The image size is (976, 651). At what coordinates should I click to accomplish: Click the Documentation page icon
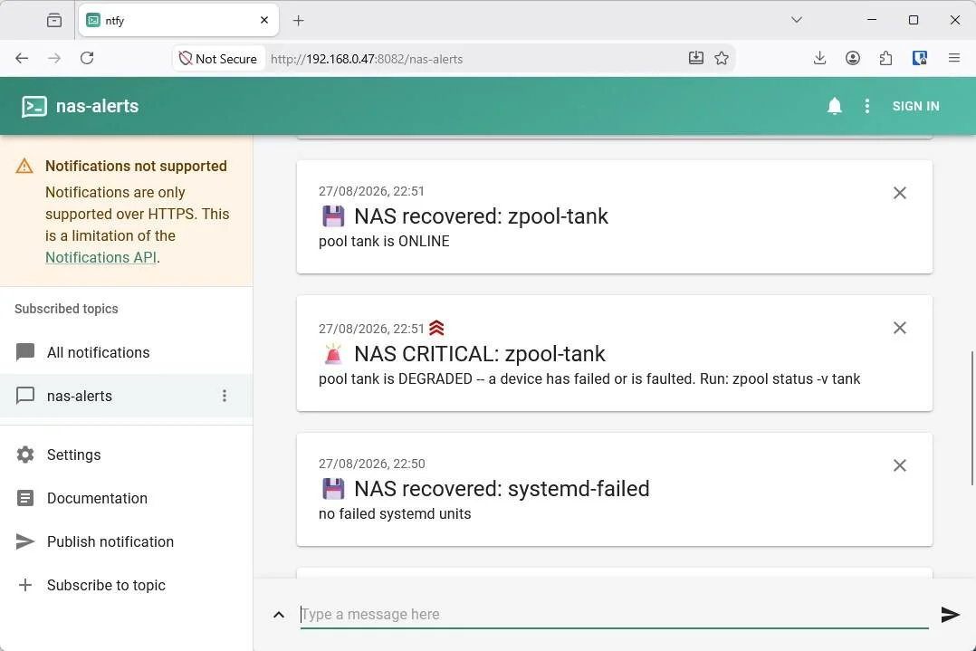[x=25, y=499]
